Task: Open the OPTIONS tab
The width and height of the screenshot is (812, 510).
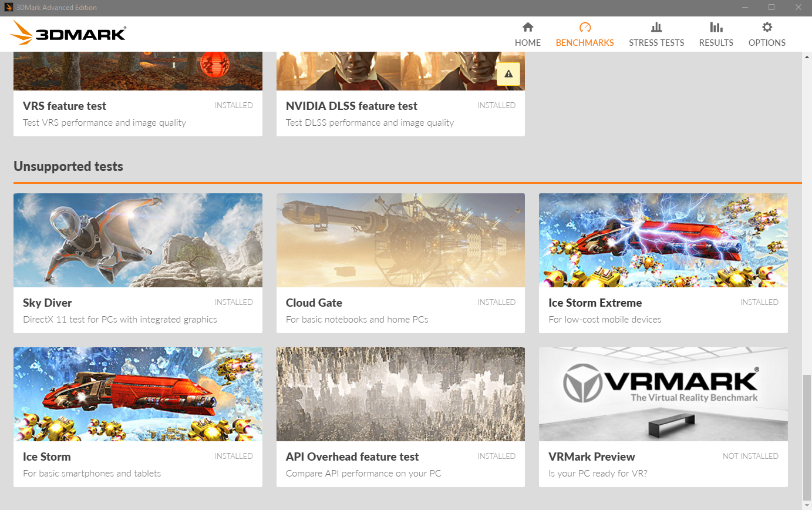Action: pyautogui.click(x=767, y=34)
